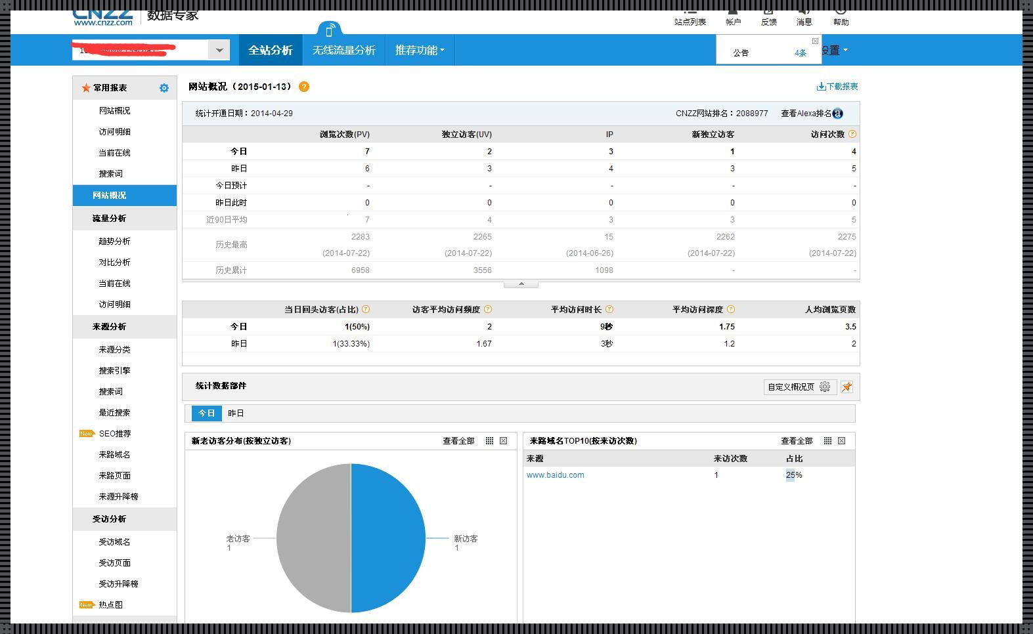Open the www.baidu.com source link

556,475
